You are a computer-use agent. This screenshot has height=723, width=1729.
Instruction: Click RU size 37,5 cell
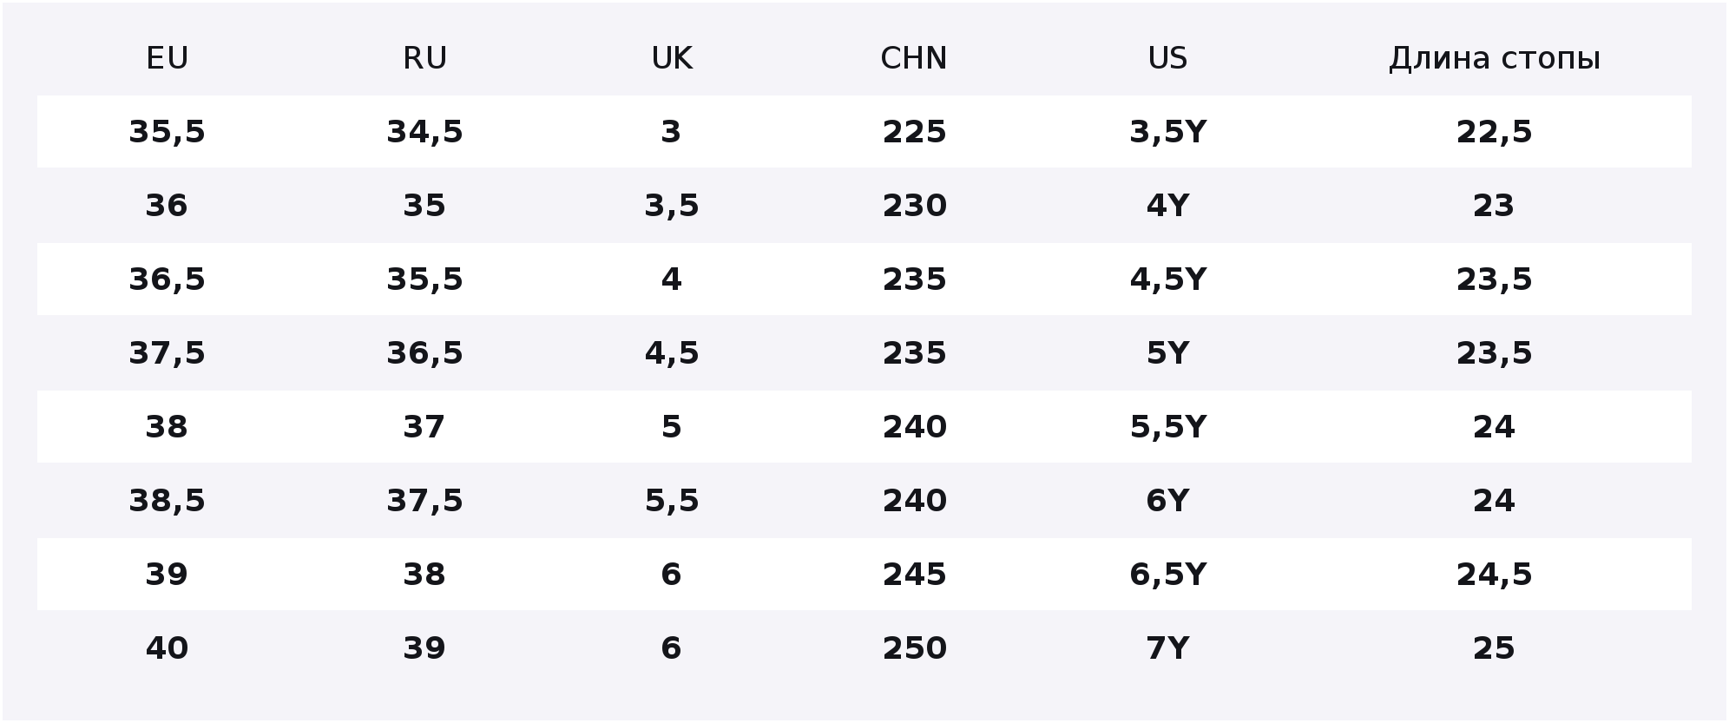424,501
